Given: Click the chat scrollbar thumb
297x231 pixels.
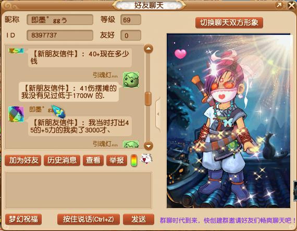Looking at the screenshot, I should pos(148,99).
